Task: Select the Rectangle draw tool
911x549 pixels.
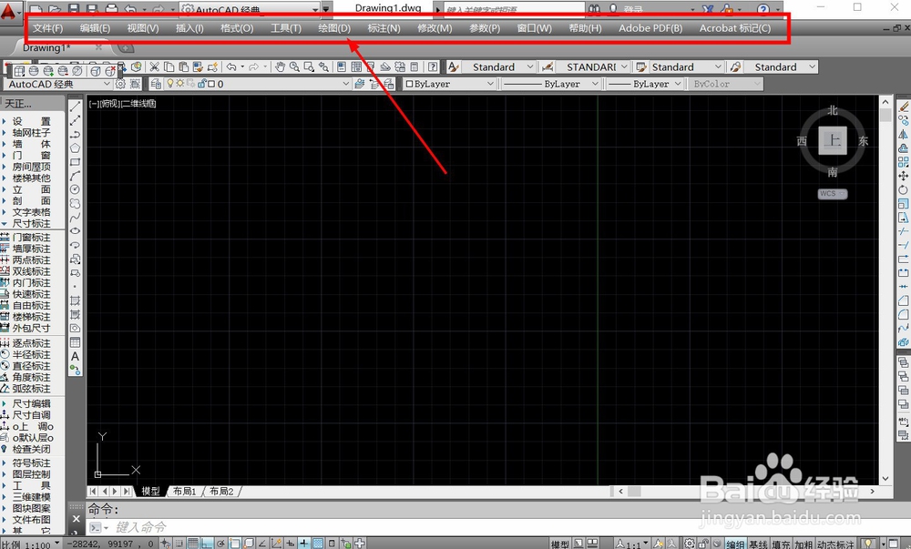Action: pyautogui.click(x=75, y=162)
